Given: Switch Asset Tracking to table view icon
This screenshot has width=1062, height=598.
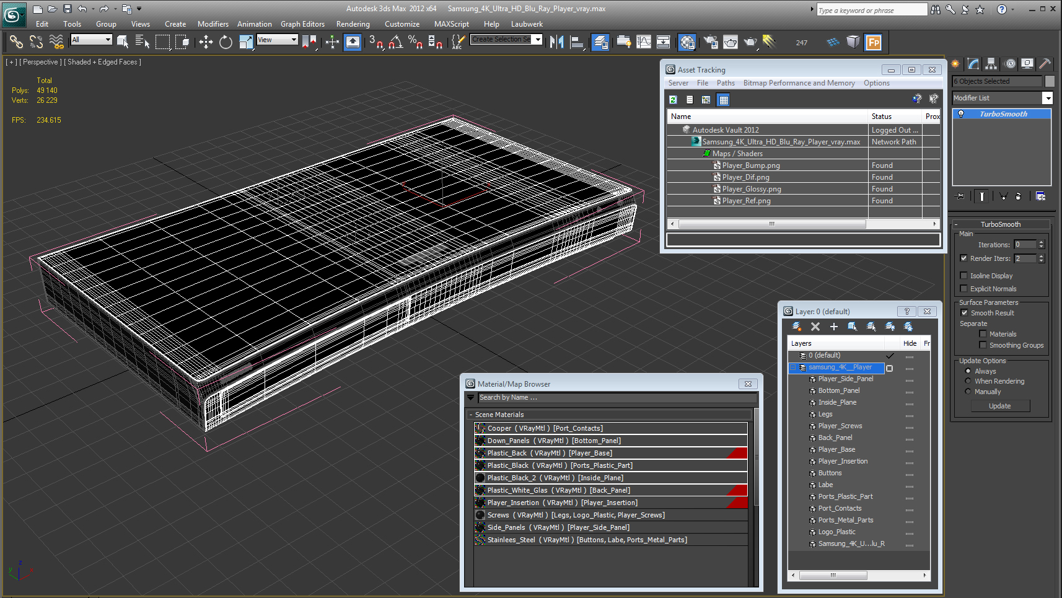Looking at the screenshot, I should (723, 99).
